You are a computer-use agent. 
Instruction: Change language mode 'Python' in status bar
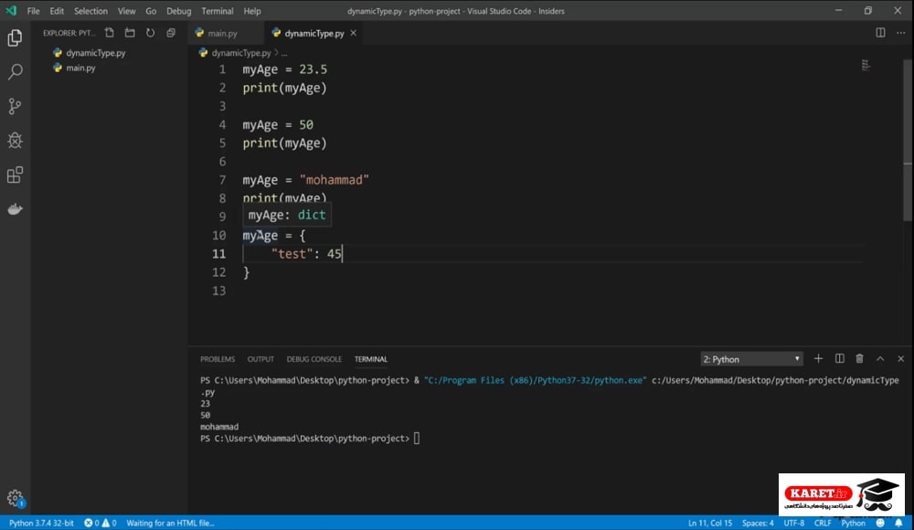pyautogui.click(x=854, y=523)
